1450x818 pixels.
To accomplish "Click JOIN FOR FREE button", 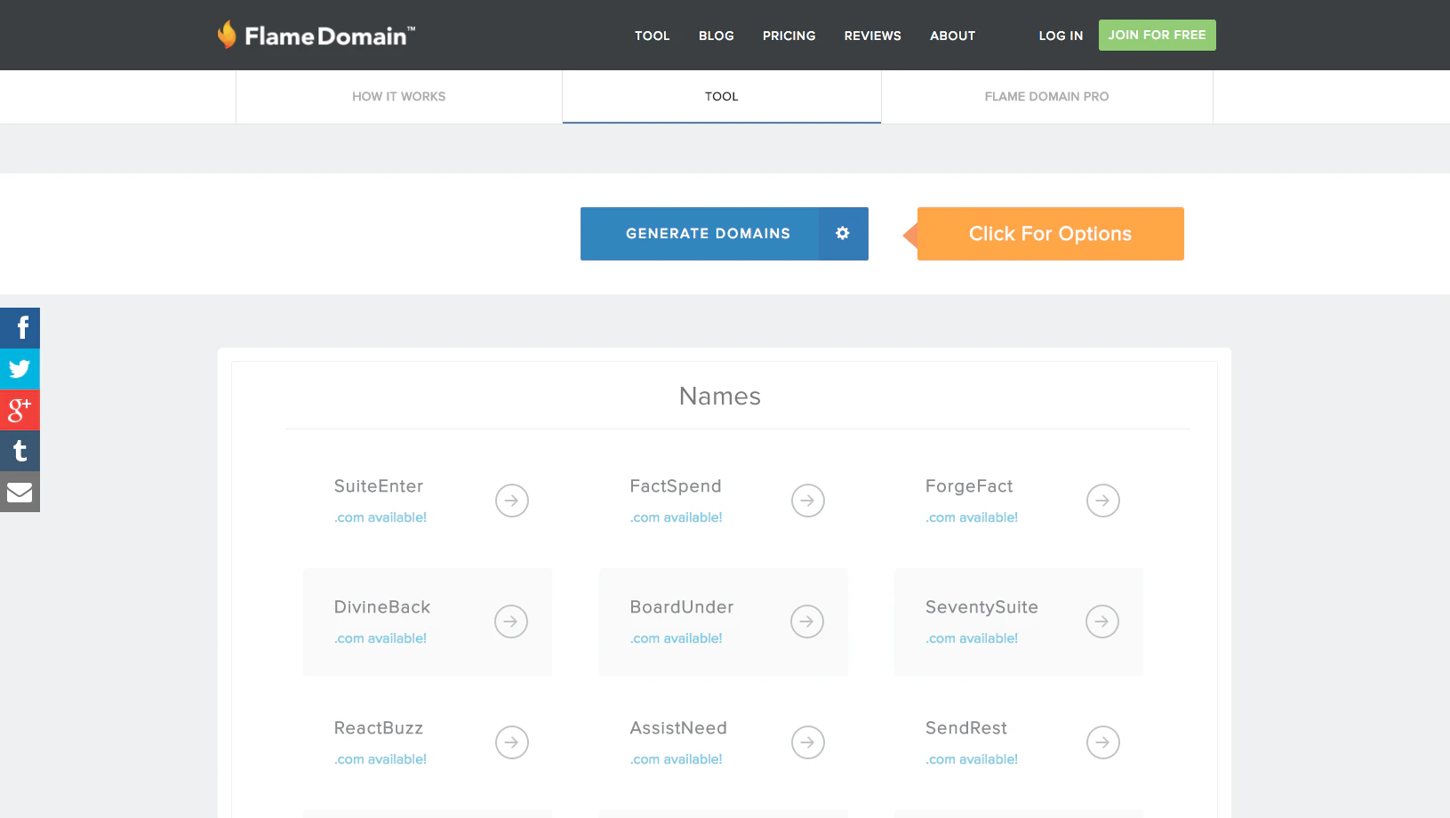I will point(1158,35).
